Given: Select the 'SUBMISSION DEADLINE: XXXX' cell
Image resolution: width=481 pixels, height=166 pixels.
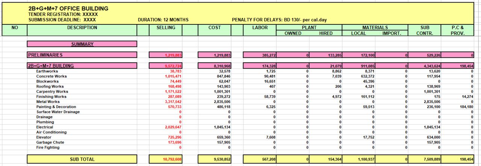Looking at the screenshot, I should 62,19.
